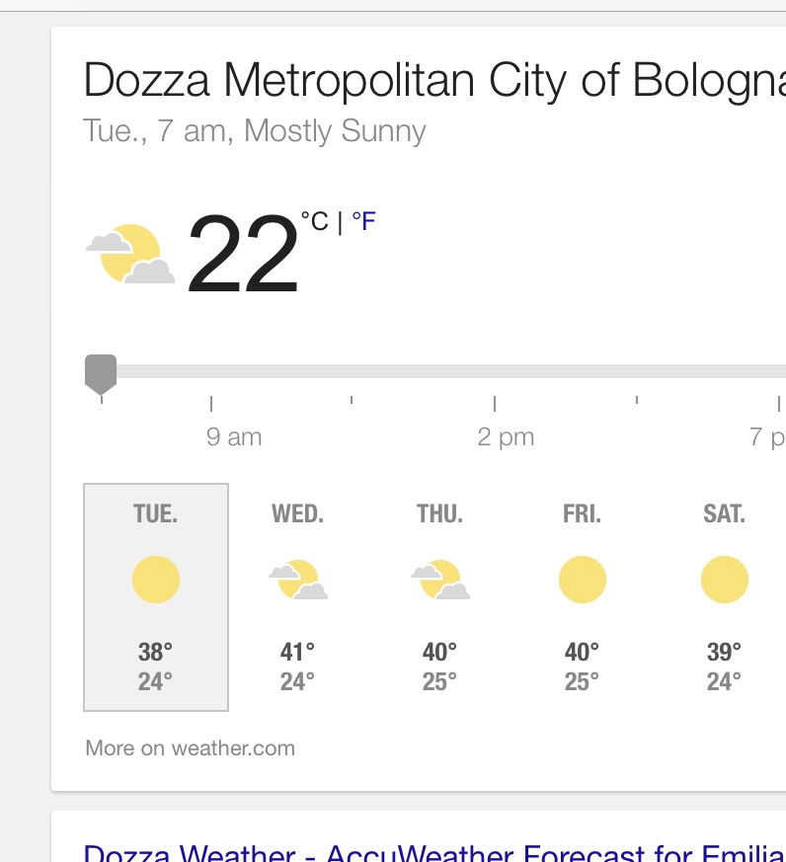Click the large 22 temperature reading
786x862 pixels.
click(243, 255)
